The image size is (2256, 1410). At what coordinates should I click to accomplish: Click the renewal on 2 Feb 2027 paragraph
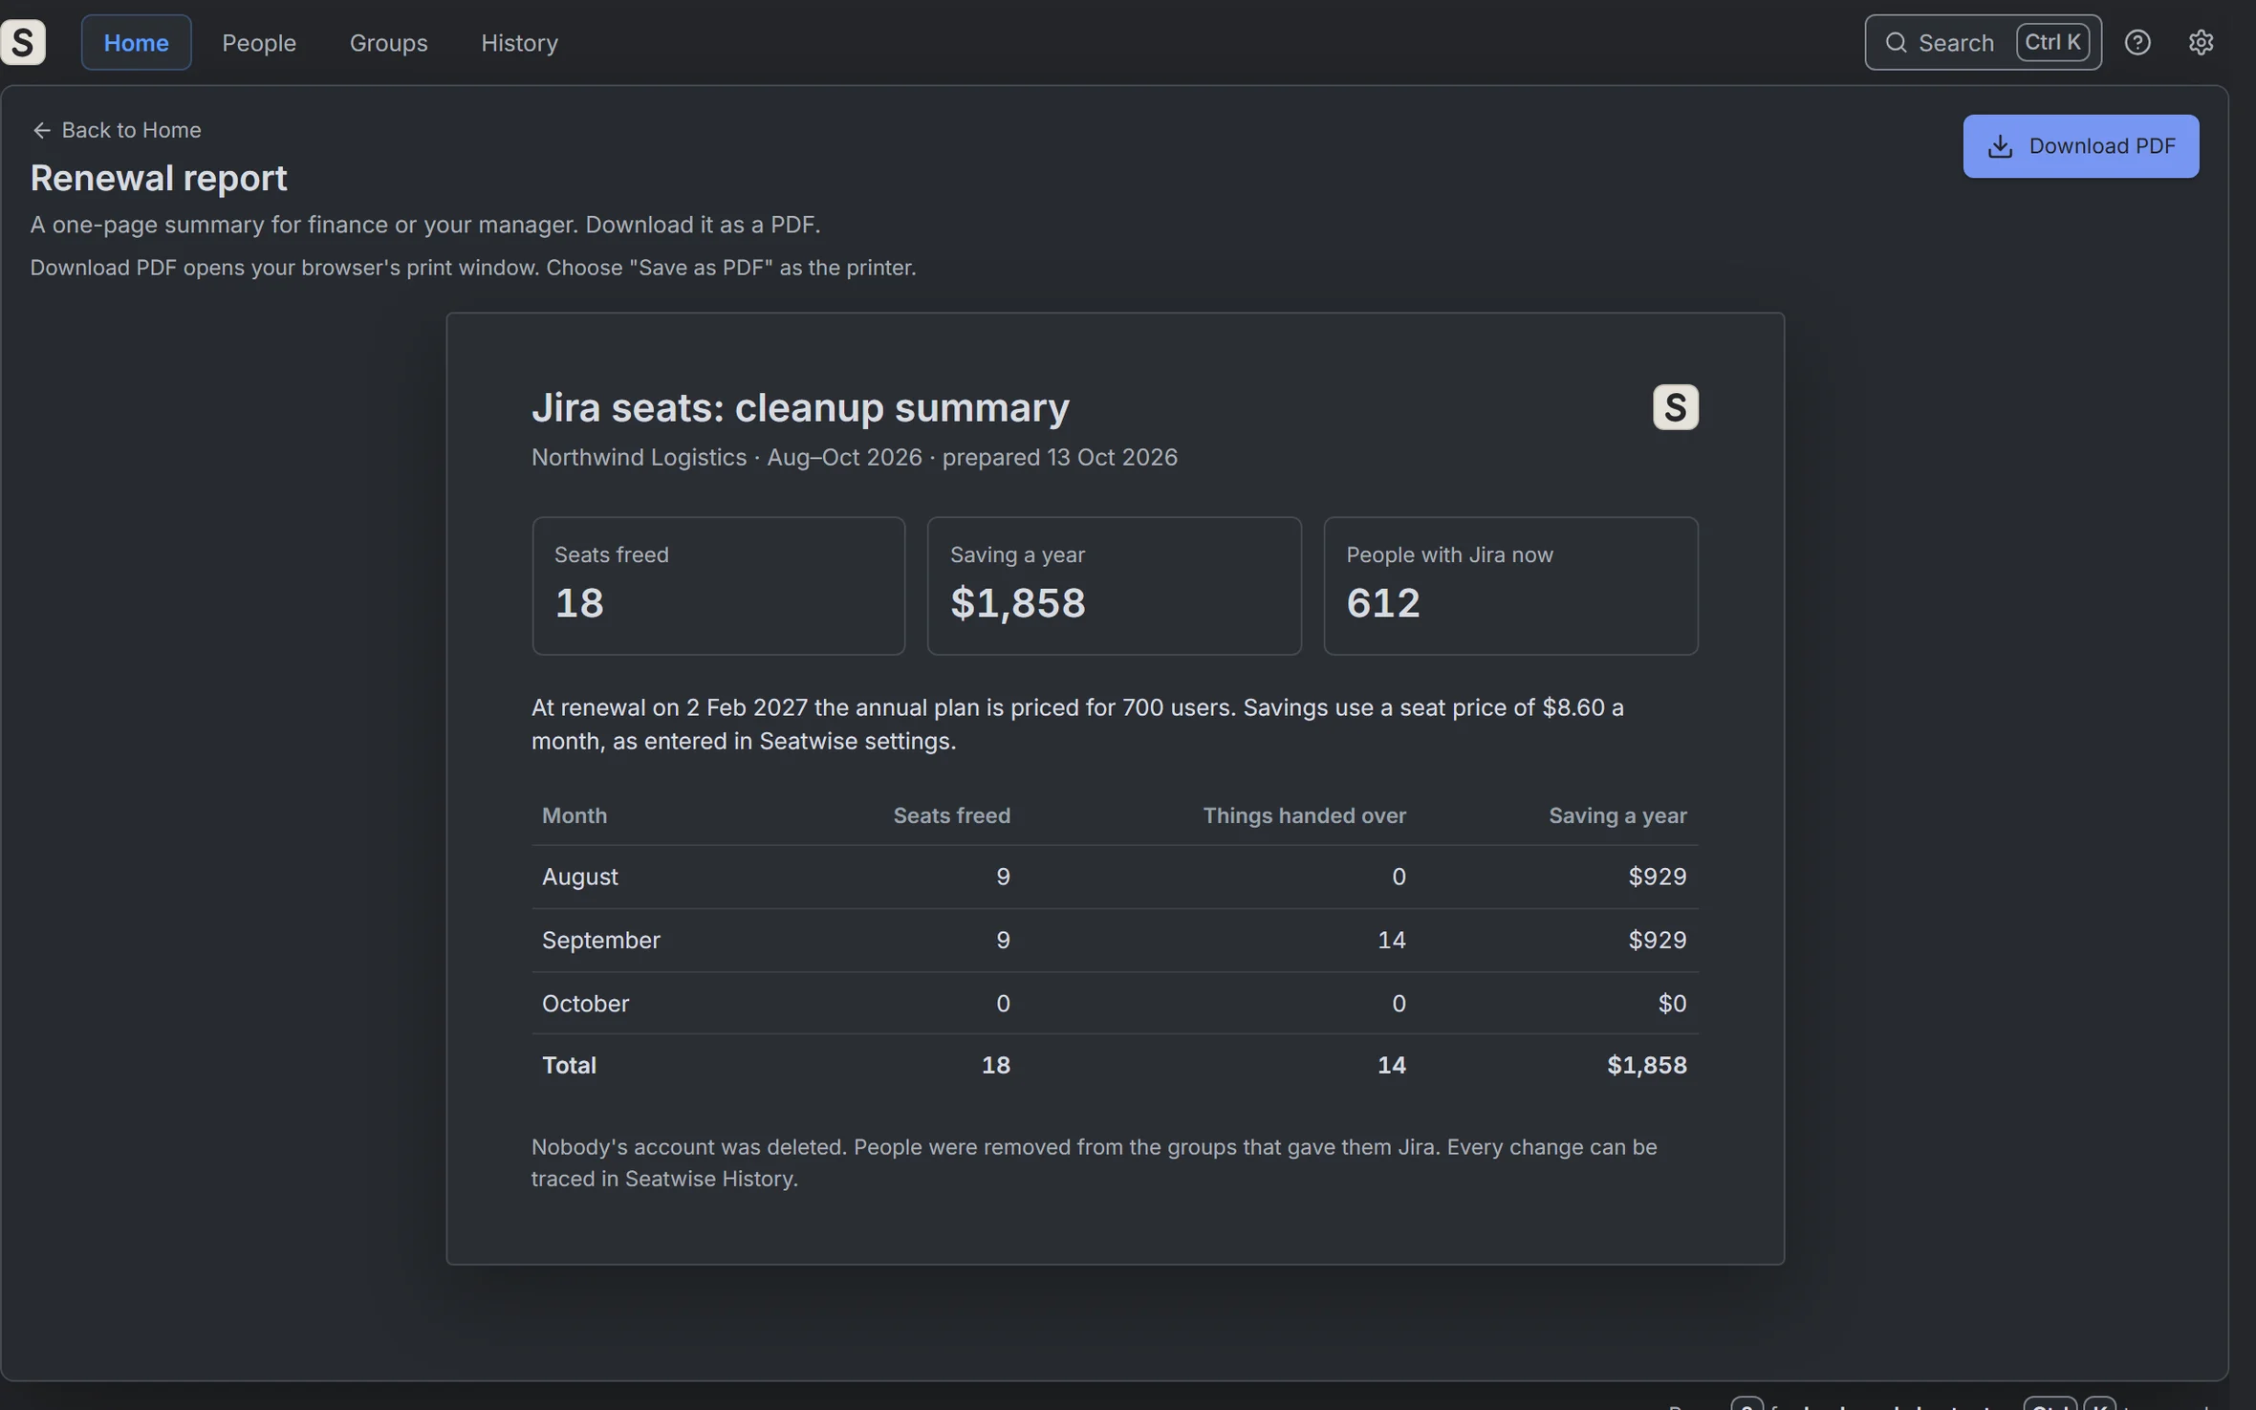[x=1077, y=724]
